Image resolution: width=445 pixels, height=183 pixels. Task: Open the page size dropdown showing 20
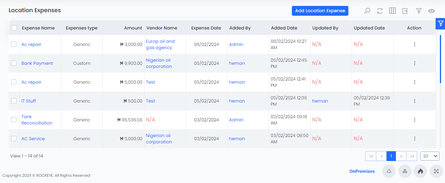(x=430, y=156)
